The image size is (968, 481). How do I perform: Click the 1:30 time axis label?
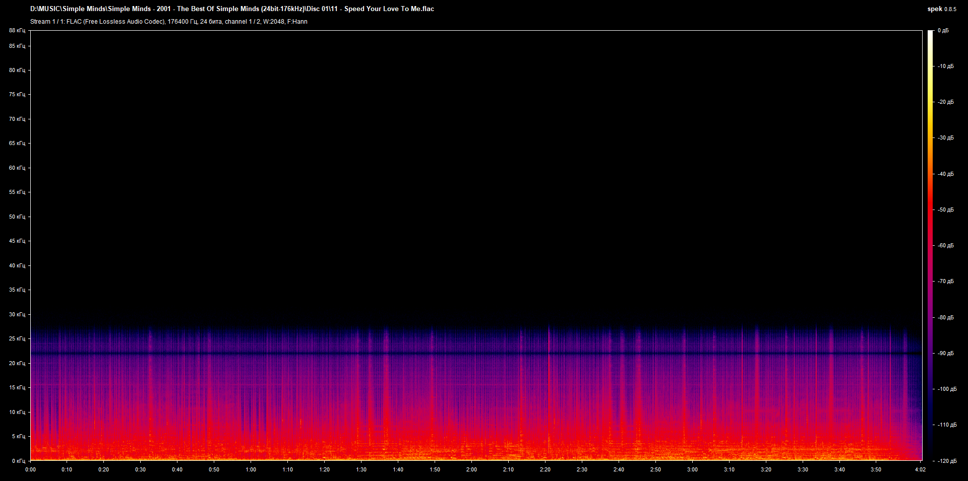[x=361, y=469]
